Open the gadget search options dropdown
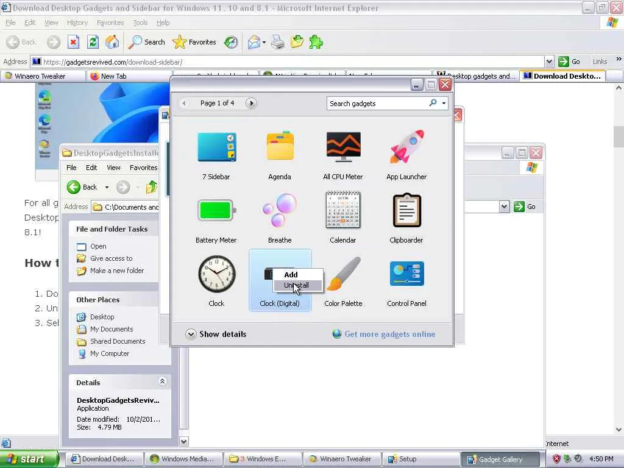Viewport: 624px width, 468px height. (444, 104)
